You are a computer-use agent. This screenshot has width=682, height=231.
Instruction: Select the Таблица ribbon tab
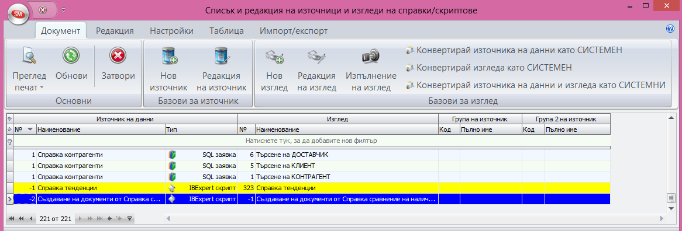coord(226,31)
